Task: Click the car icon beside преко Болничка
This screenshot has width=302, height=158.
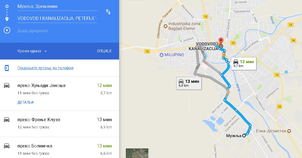Action: tap(7, 146)
